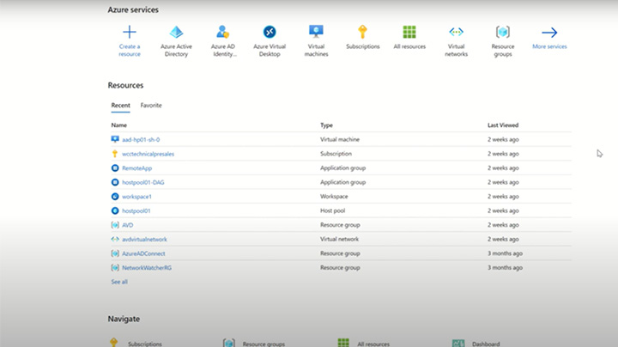618x347 pixels.
Task: Sort by the Last Viewed column header
Action: click(503, 125)
